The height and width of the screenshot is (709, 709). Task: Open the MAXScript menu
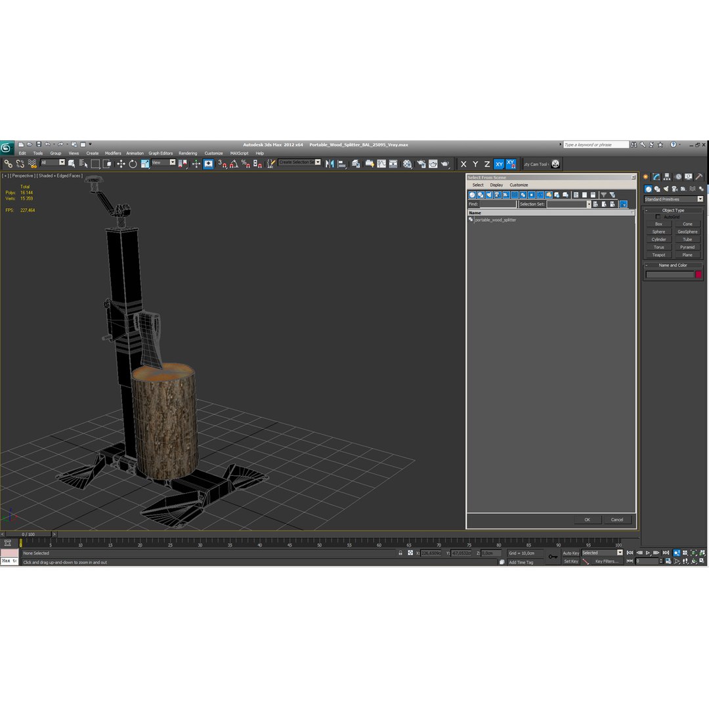click(239, 153)
